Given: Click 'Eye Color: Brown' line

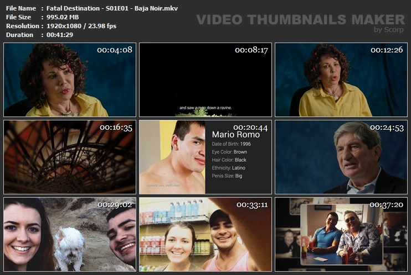Looking at the screenshot, I should [229, 152].
